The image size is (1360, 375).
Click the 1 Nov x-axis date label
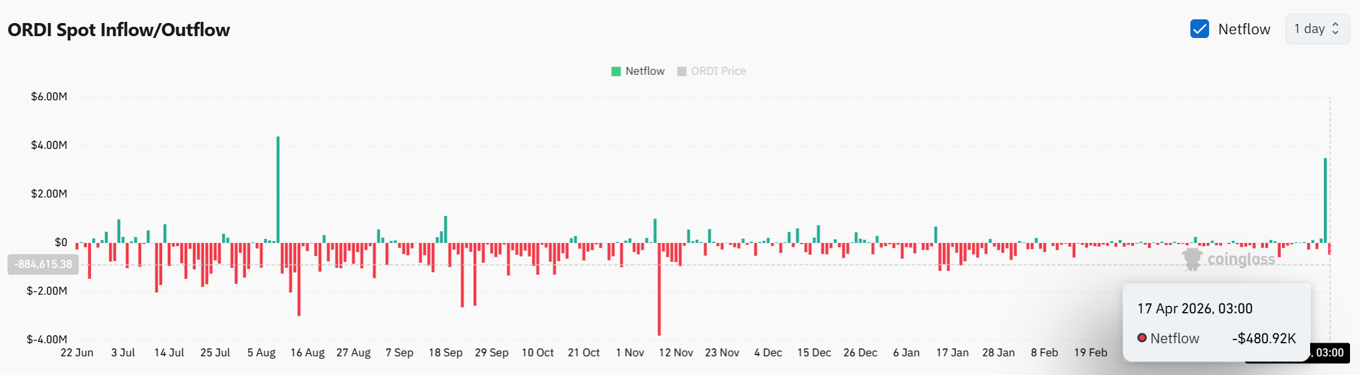(630, 353)
